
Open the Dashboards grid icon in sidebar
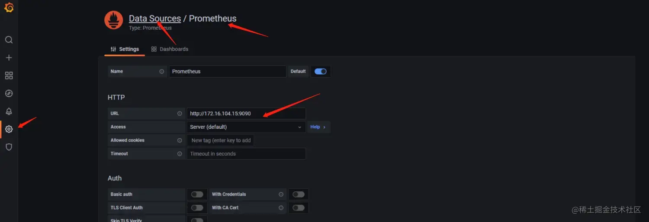9,76
